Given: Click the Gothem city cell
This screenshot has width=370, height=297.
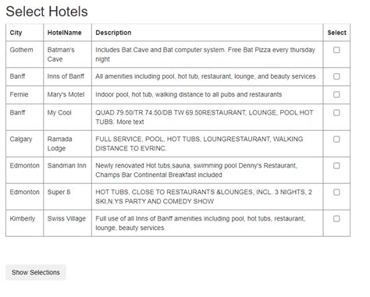Looking at the screenshot, I should (21, 50).
